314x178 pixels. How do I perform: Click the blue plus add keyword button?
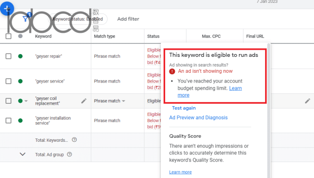click(7, 9)
